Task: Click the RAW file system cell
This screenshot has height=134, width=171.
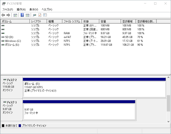Action: [x=67, y=33]
